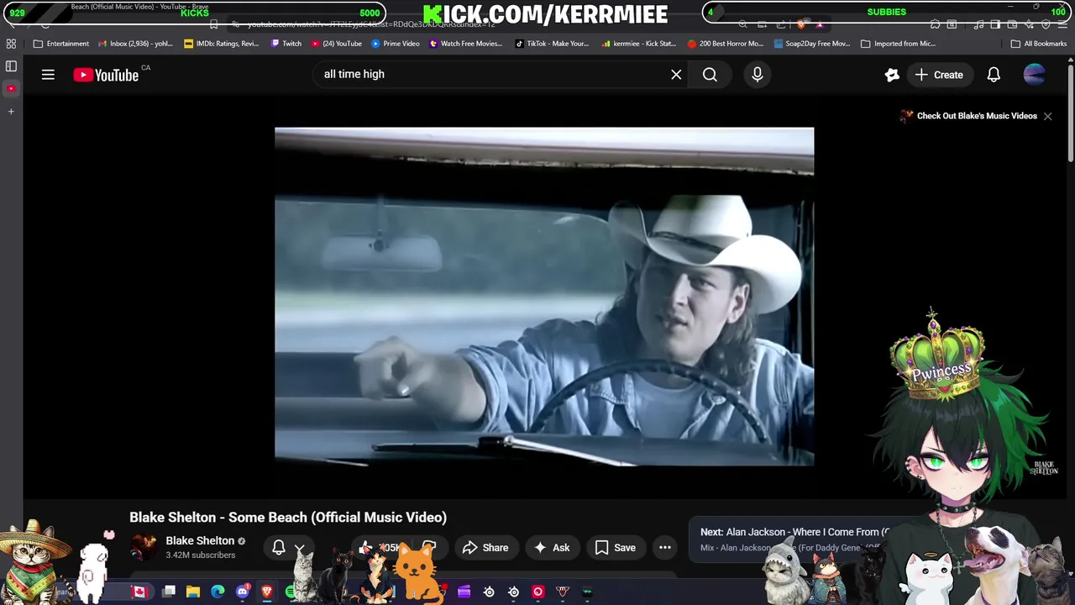Open Check Out Blake's Music Videos link
Image resolution: width=1075 pixels, height=605 pixels.
pos(977,116)
